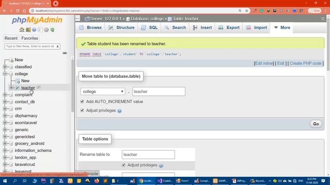The image size is (330, 185).
Task: Click the link-with-main-panel chain icon
Action: click(x=65, y=53)
